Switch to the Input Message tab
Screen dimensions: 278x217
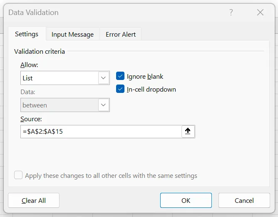point(72,35)
